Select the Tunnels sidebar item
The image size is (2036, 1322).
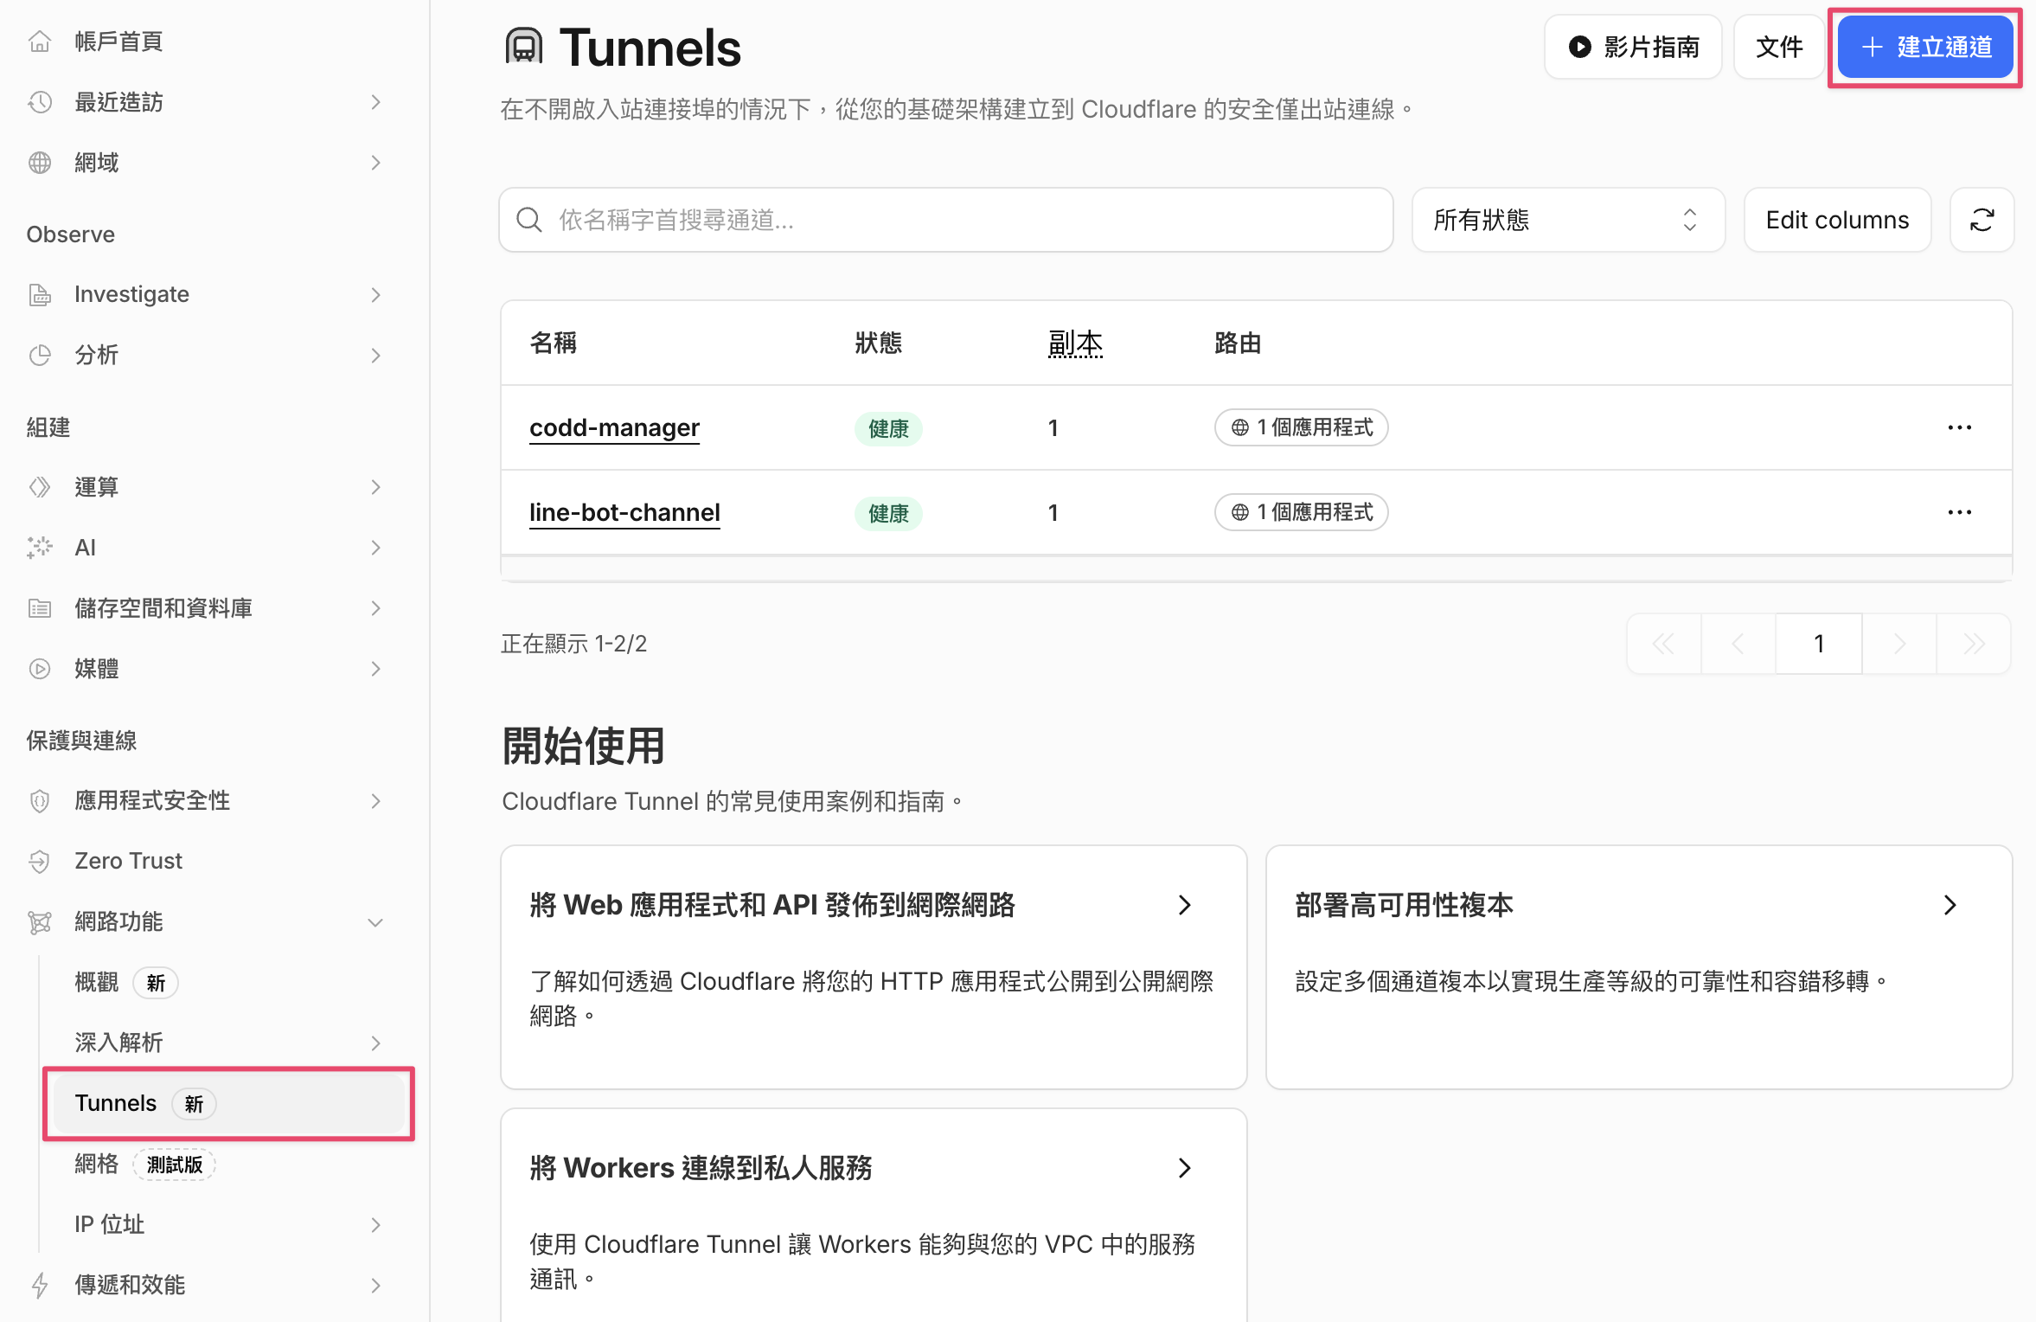click(x=229, y=1104)
